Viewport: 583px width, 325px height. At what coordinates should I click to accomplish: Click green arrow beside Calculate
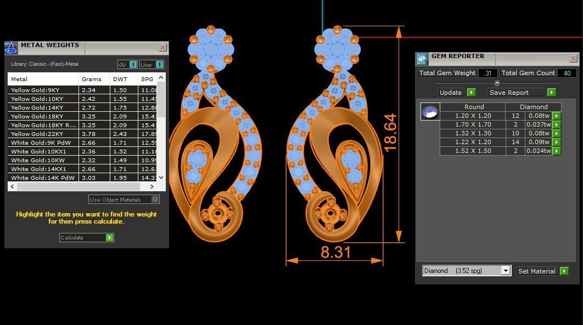(109, 237)
